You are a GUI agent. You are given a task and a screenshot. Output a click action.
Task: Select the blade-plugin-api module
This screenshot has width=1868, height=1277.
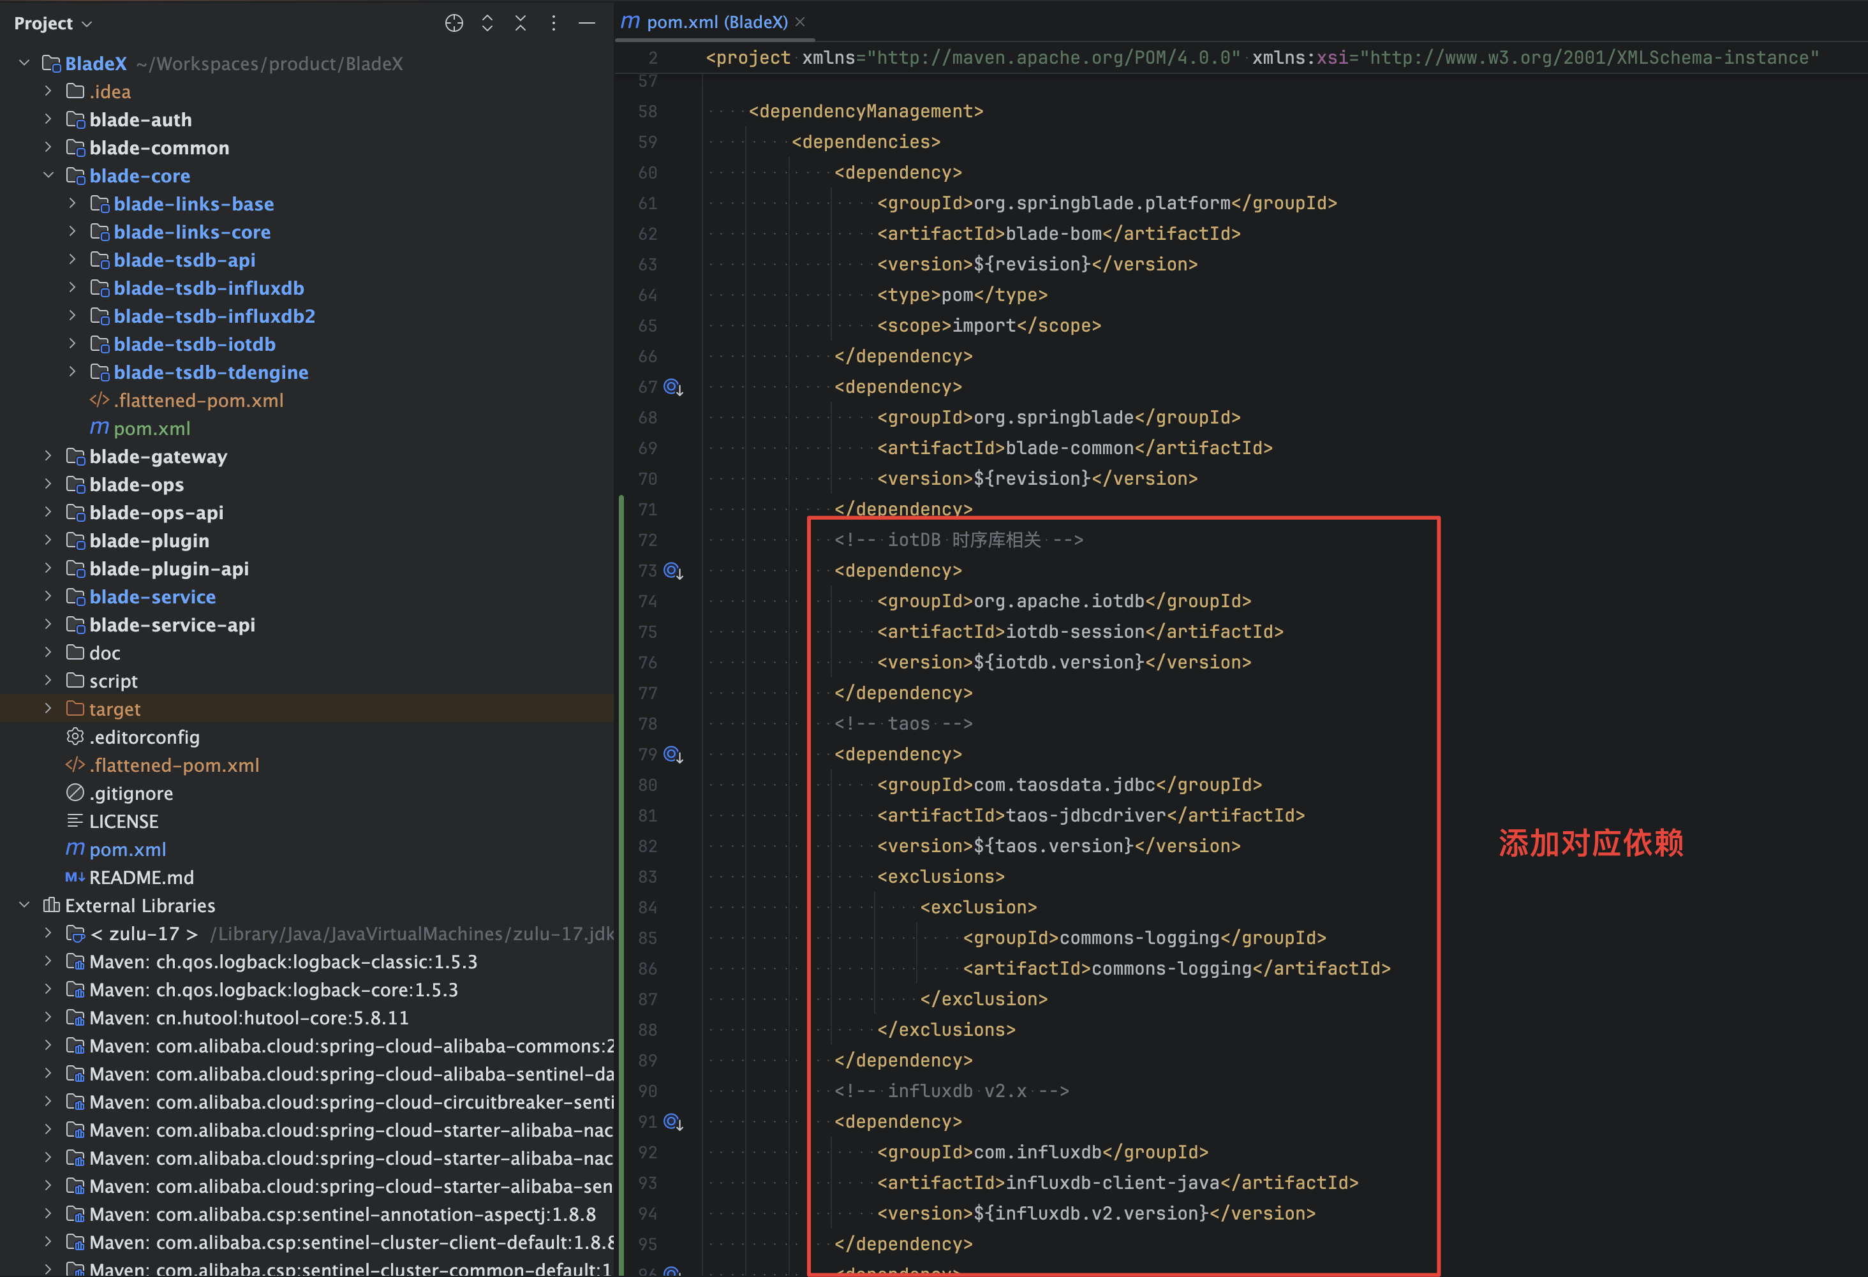pyautogui.click(x=170, y=569)
